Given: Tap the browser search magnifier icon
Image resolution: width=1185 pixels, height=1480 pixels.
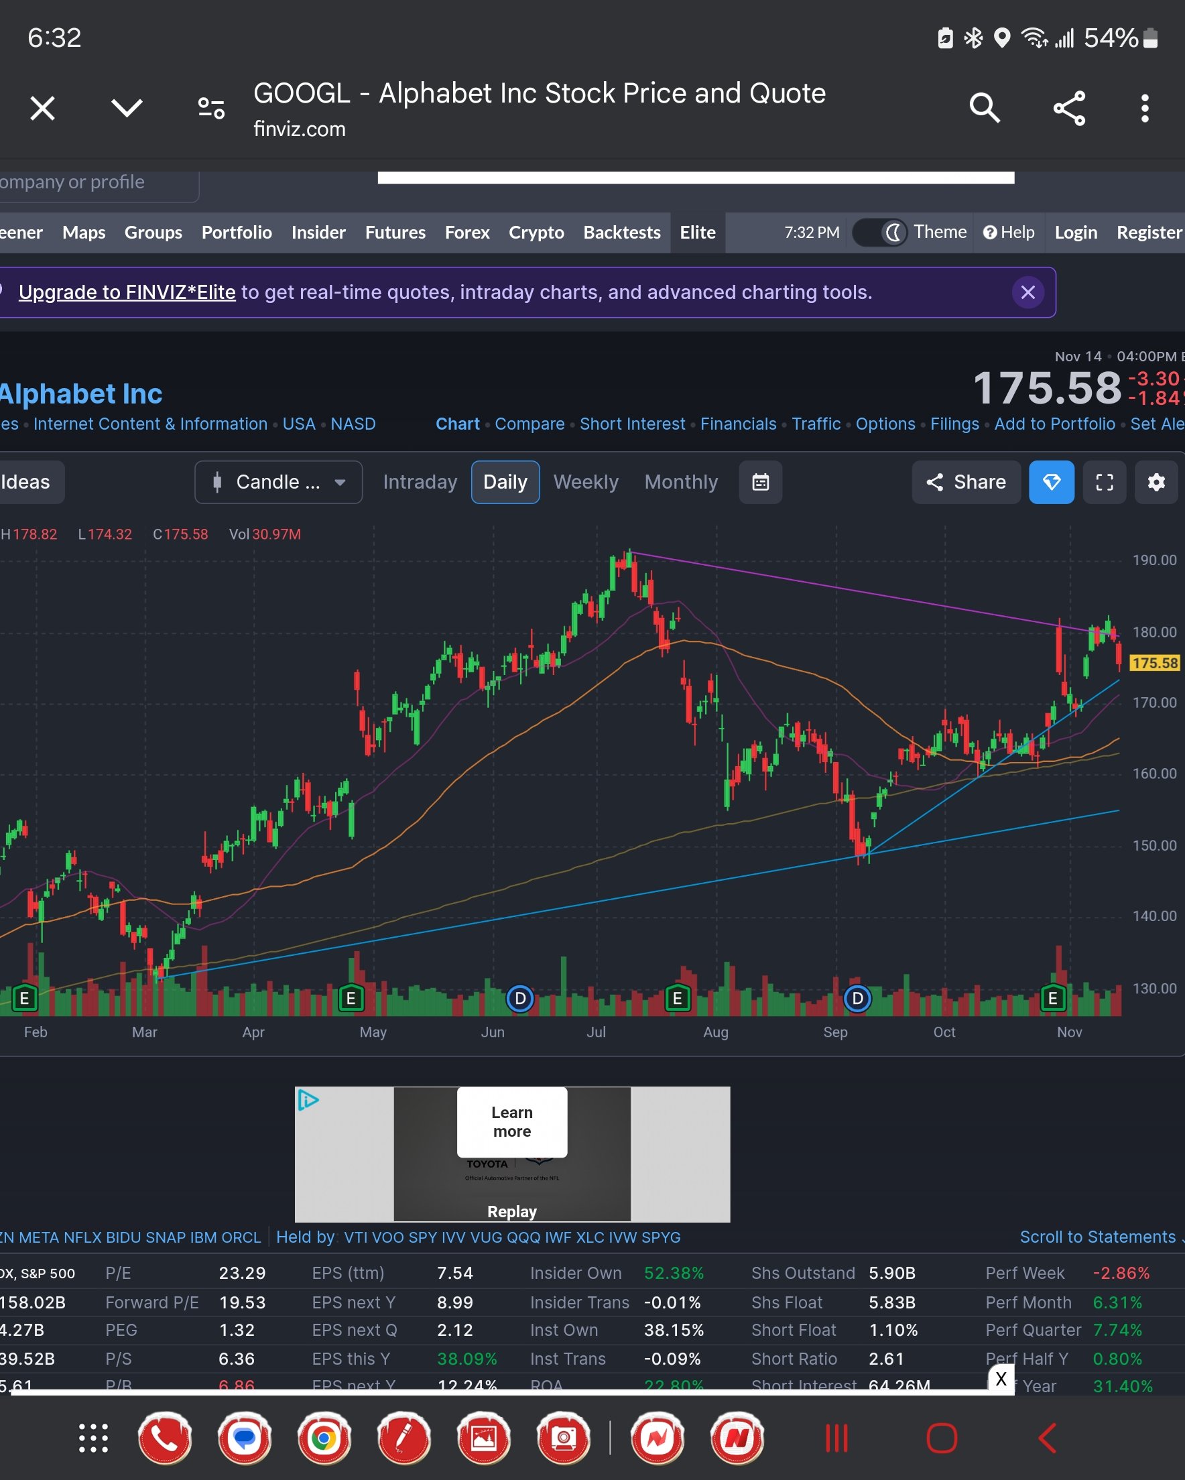Looking at the screenshot, I should (985, 108).
